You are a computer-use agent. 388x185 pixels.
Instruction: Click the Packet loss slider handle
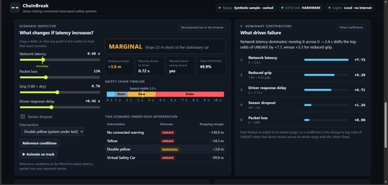46,77
